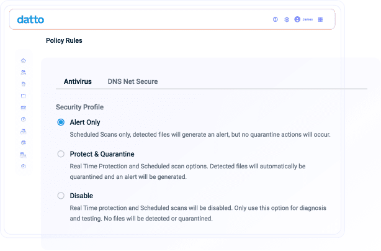Open the app grid launcher icon
Viewport: 381px width, 251px height.
pos(320,19)
